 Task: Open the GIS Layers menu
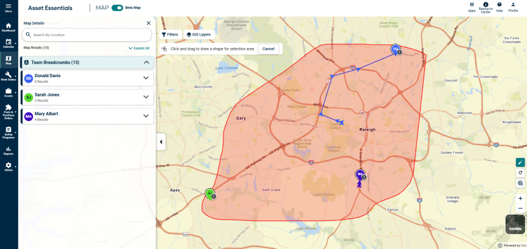(x=198, y=34)
